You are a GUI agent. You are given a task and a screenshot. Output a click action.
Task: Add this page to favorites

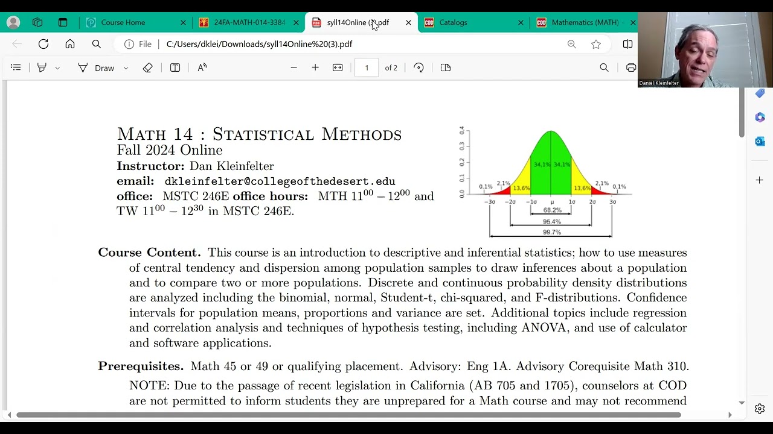tap(596, 44)
